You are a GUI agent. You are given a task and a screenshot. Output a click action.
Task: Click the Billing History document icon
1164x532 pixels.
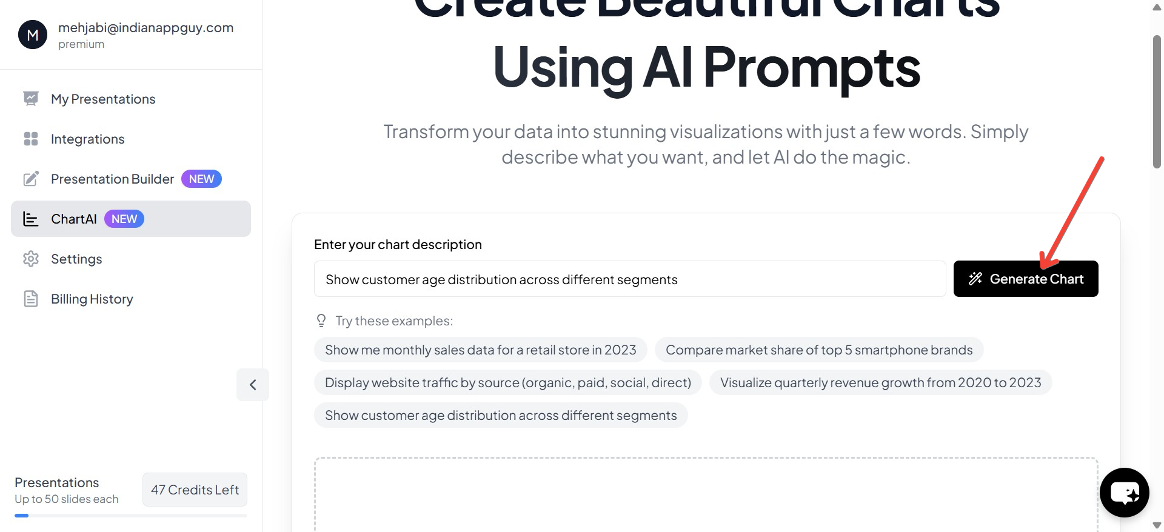(x=31, y=299)
